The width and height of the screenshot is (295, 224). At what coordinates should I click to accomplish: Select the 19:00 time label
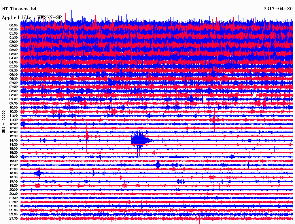click(x=13, y=181)
